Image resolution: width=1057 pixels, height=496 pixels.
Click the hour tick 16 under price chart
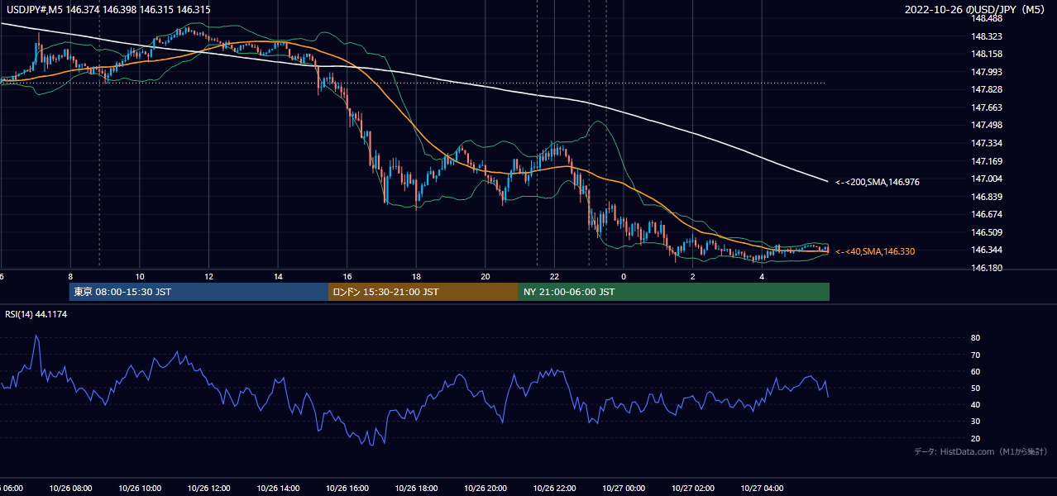tap(347, 276)
